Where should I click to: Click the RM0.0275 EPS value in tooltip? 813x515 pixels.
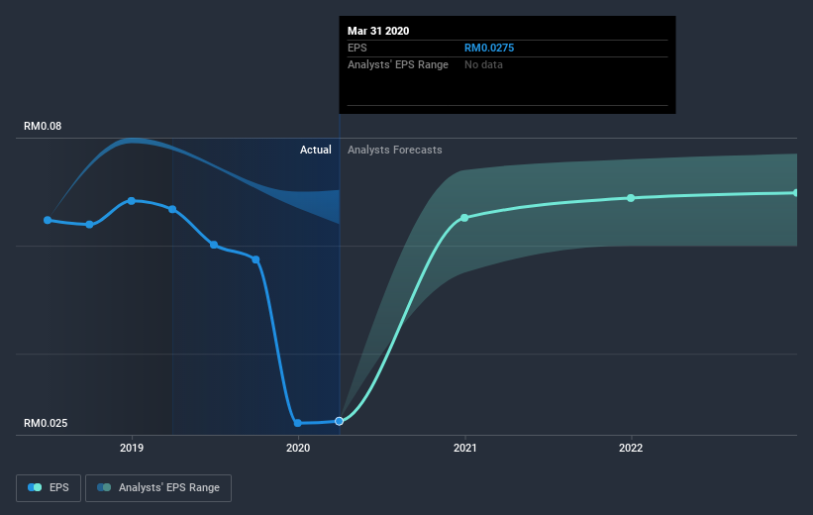tap(489, 48)
